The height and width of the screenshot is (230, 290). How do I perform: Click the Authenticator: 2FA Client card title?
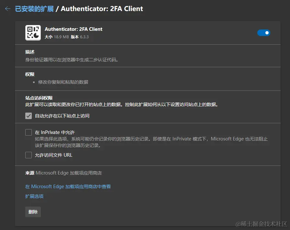point(74,29)
